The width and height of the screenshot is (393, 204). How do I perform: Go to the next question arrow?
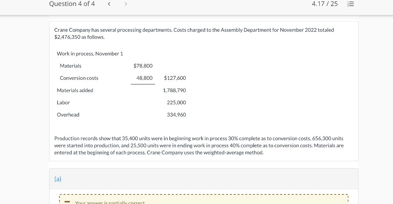[126, 4]
